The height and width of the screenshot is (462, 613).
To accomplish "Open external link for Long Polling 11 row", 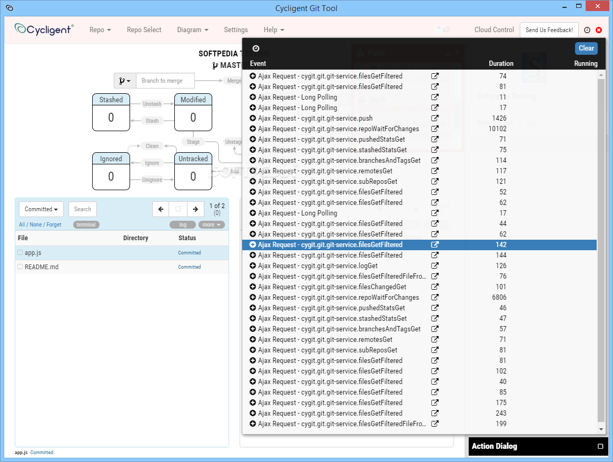I will 434,97.
